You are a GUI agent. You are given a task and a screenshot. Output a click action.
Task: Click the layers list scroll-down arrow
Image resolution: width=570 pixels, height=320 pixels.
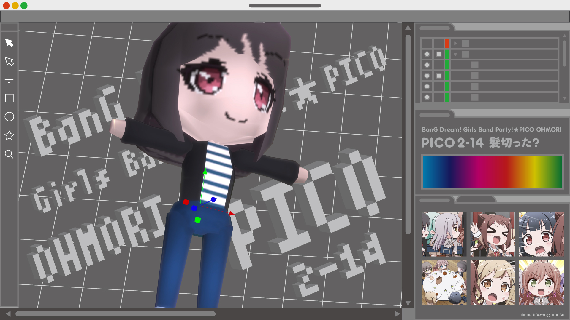pyautogui.click(x=565, y=98)
